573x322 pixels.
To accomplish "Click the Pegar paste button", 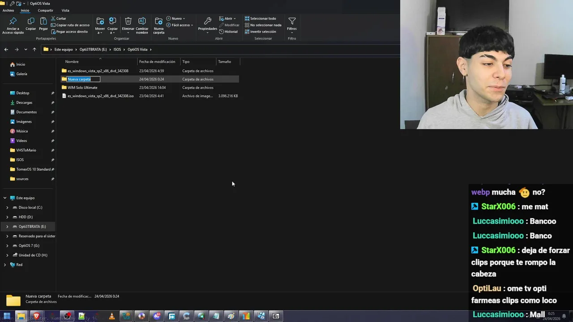I will click(x=43, y=24).
